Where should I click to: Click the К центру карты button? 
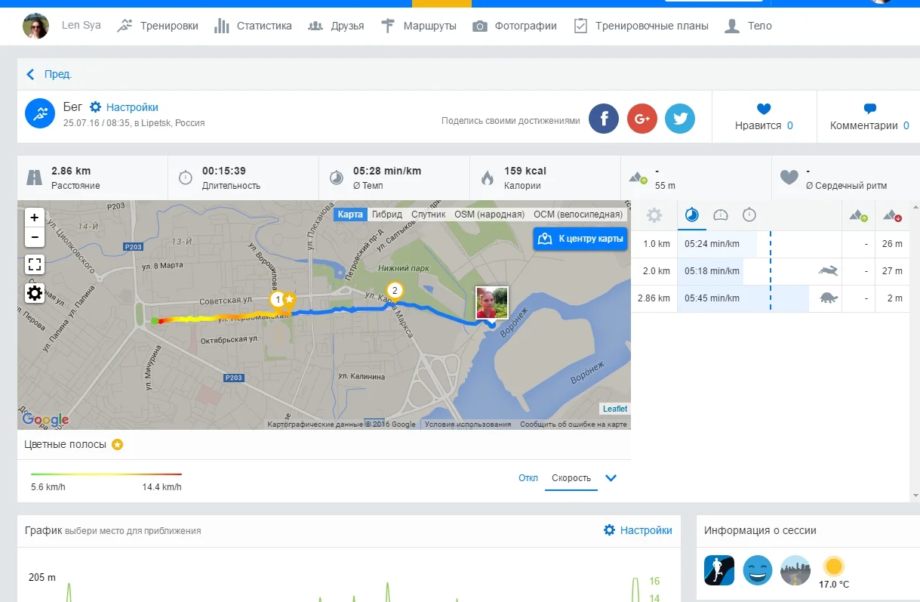coord(580,239)
